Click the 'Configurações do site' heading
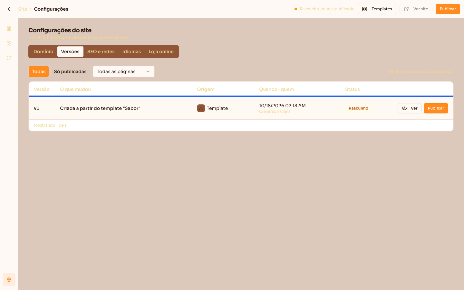Screen dimensions: 464x290 coord(60,30)
